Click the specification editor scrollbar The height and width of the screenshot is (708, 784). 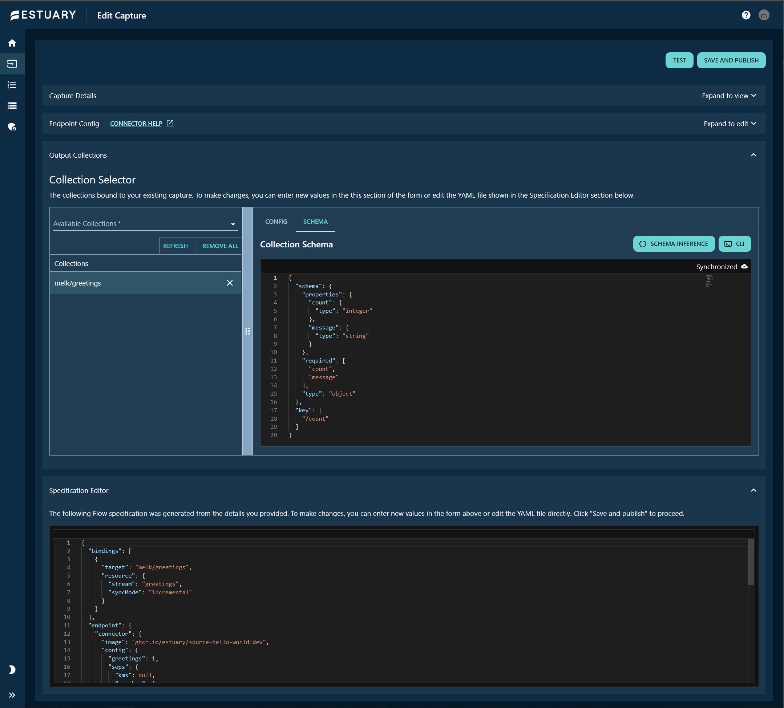pyautogui.click(x=751, y=562)
